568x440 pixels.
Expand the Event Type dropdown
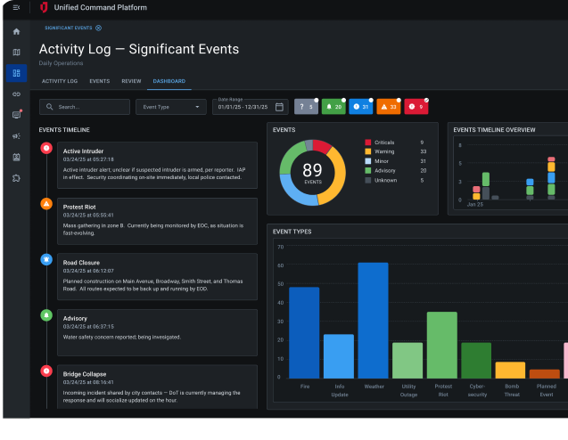pyautogui.click(x=170, y=107)
